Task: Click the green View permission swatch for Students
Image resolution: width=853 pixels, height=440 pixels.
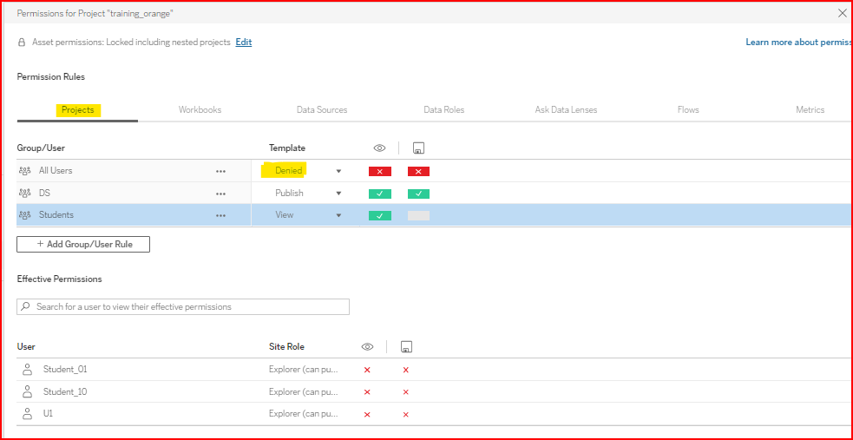Action: [x=379, y=215]
